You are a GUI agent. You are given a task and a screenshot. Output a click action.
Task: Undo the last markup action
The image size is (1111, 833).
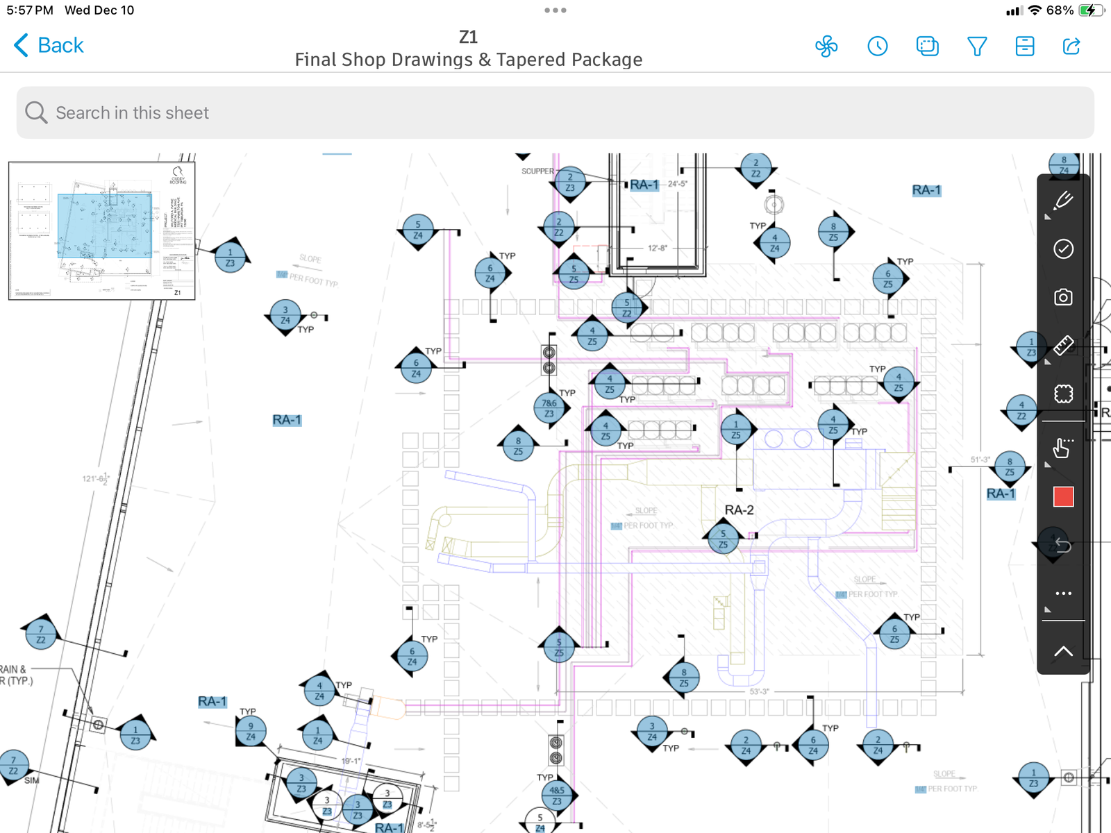point(1063,545)
